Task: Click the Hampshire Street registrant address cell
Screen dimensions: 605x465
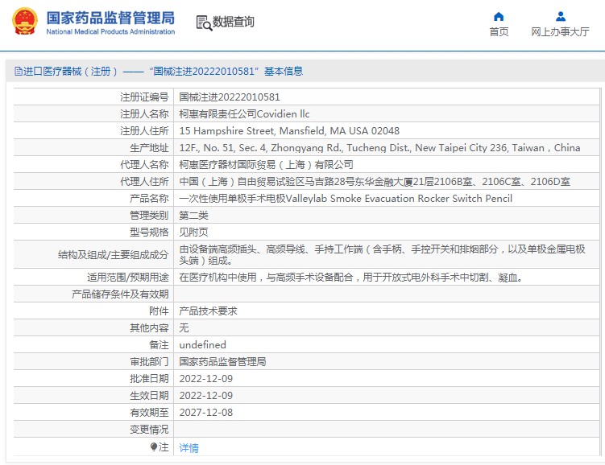Action: [288, 130]
